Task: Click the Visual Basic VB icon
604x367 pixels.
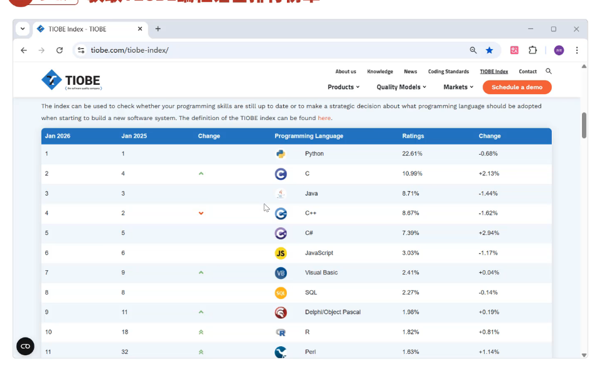Action: (x=281, y=273)
